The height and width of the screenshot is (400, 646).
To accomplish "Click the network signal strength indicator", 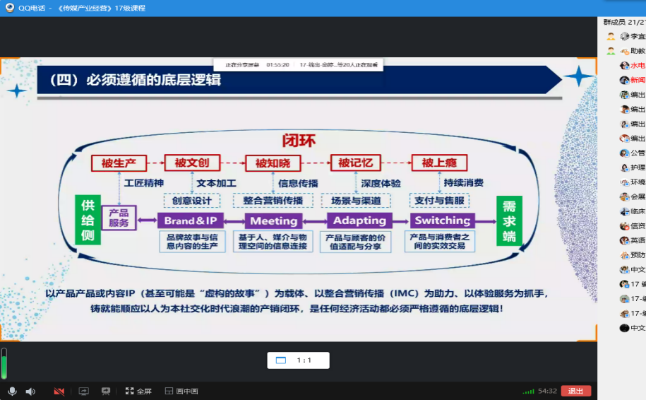I will pyautogui.click(x=528, y=391).
